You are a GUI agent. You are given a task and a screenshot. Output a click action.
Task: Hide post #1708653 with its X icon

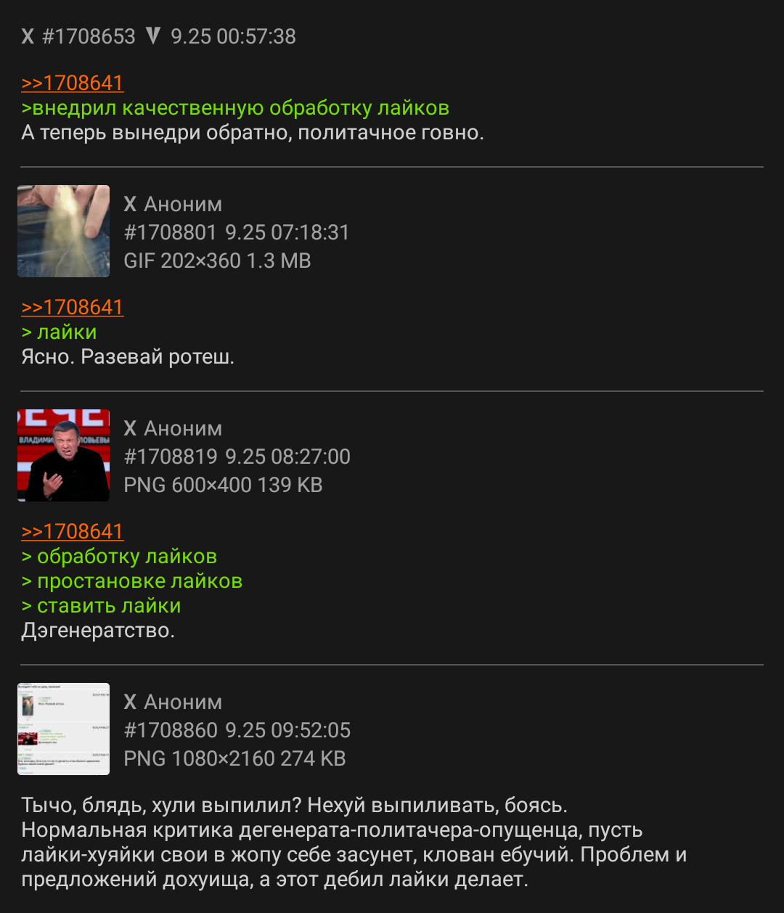pyautogui.click(x=28, y=36)
